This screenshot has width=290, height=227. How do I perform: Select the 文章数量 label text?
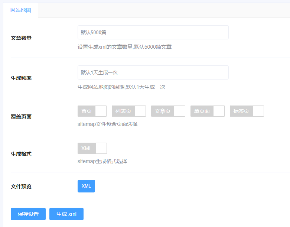pos(21,38)
